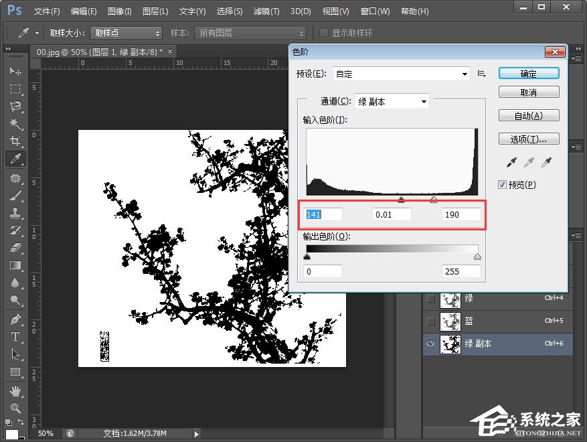587x442 pixels.
Task: Open the 滤镜 menu
Action: [266, 11]
